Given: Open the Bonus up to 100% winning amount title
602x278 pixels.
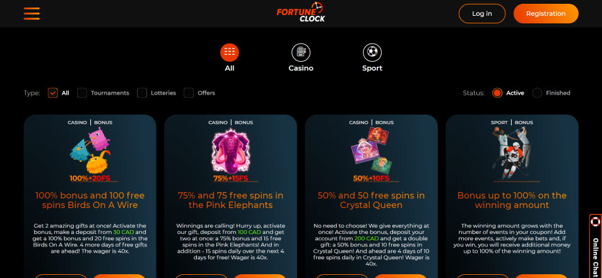Looking at the screenshot, I should 512,200.
